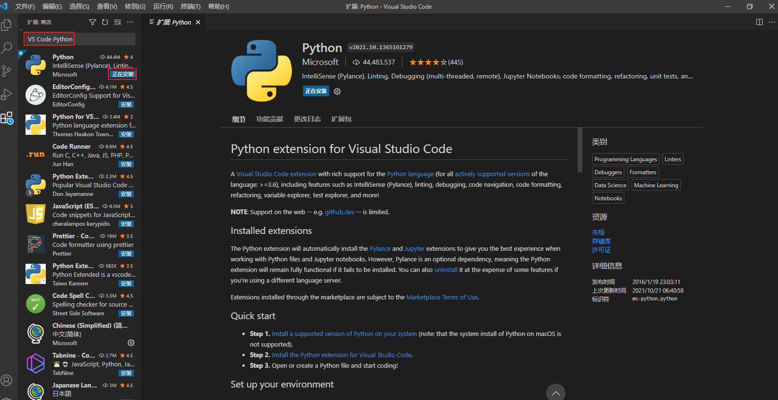Open the Search view in activity bar
778x400 pixels.
7,48
